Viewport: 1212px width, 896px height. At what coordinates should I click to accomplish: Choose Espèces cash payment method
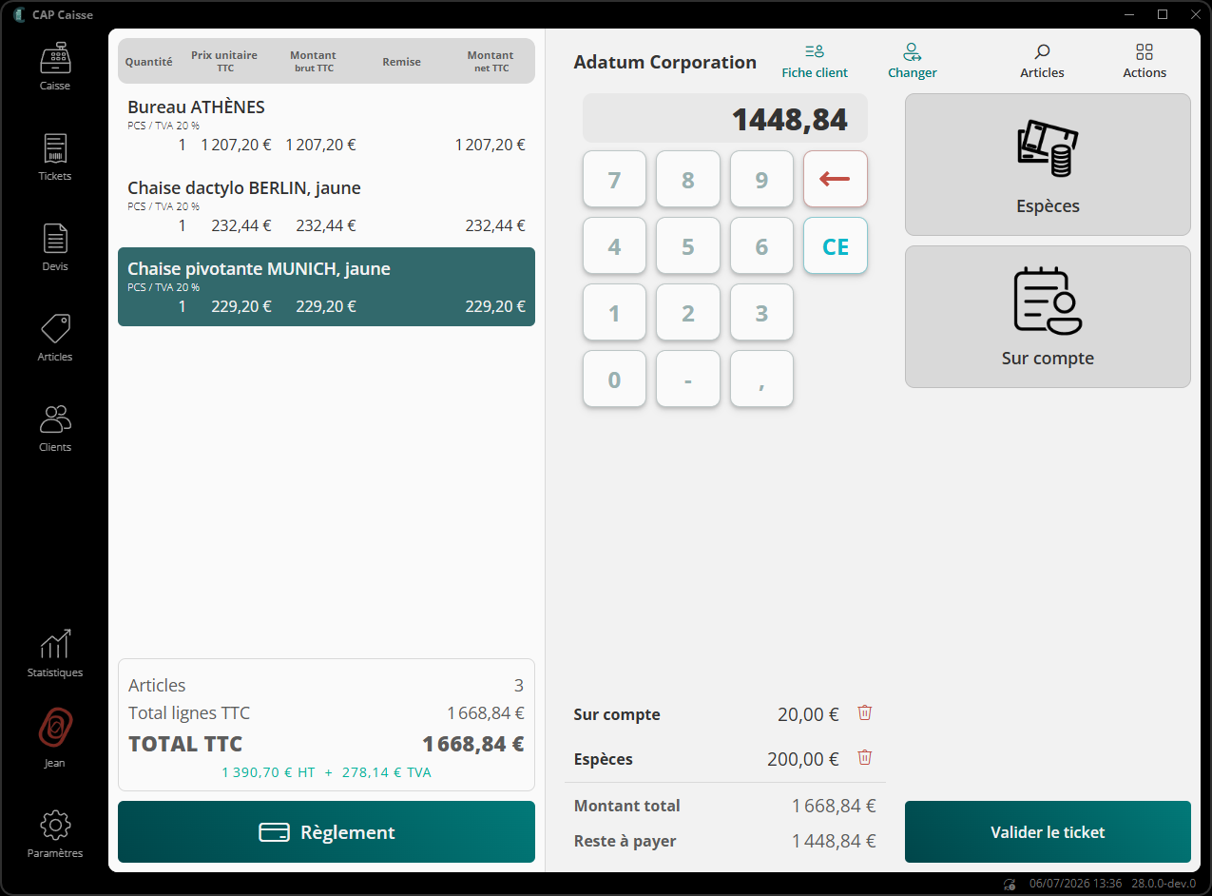pos(1048,165)
